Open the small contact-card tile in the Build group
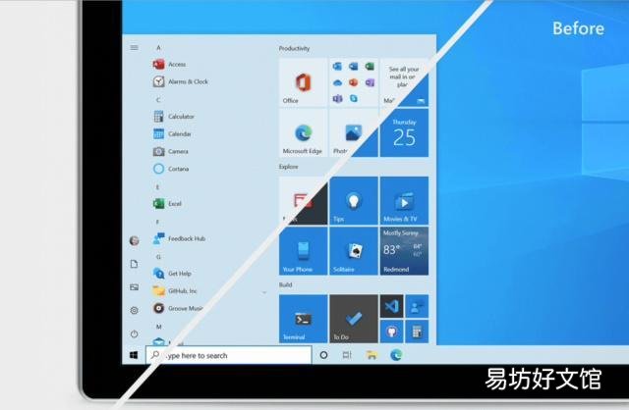 click(417, 306)
